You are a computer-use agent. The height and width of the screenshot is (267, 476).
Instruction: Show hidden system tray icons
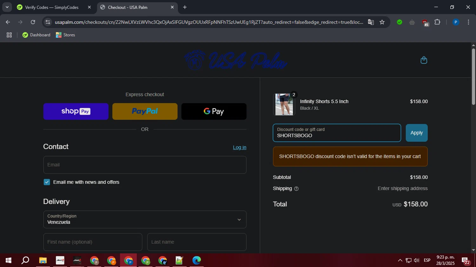[x=400, y=260]
